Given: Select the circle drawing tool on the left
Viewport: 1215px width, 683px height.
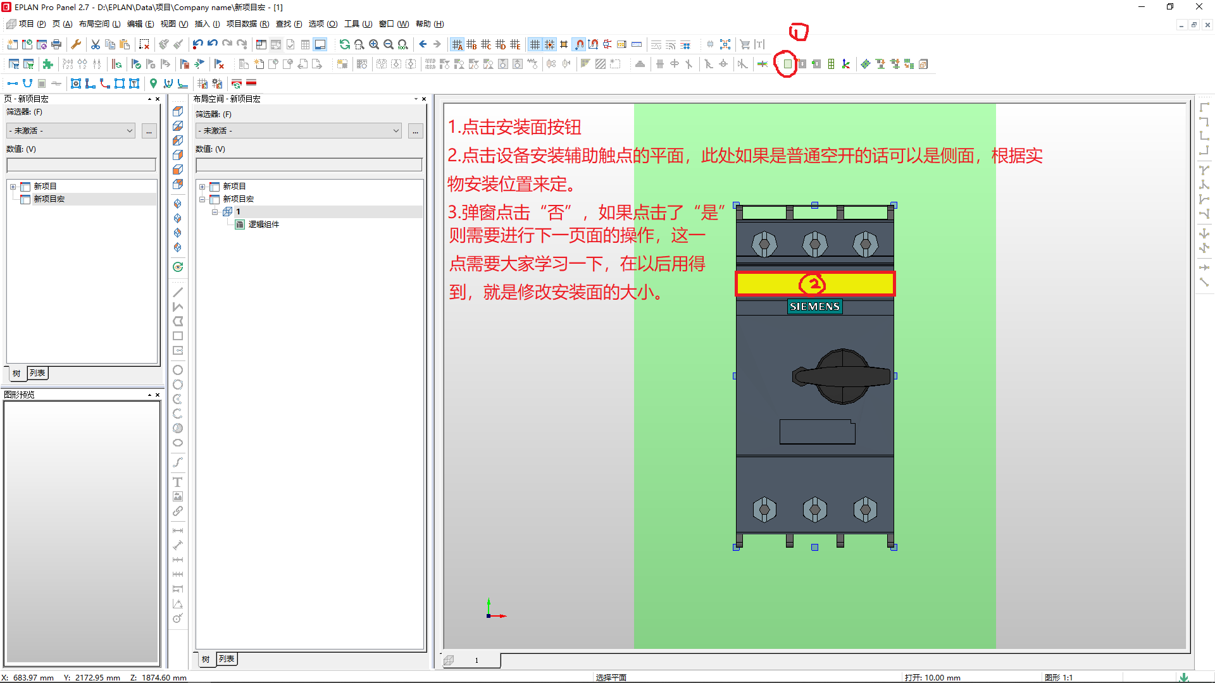Looking at the screenshot, I should pos(178,369).
